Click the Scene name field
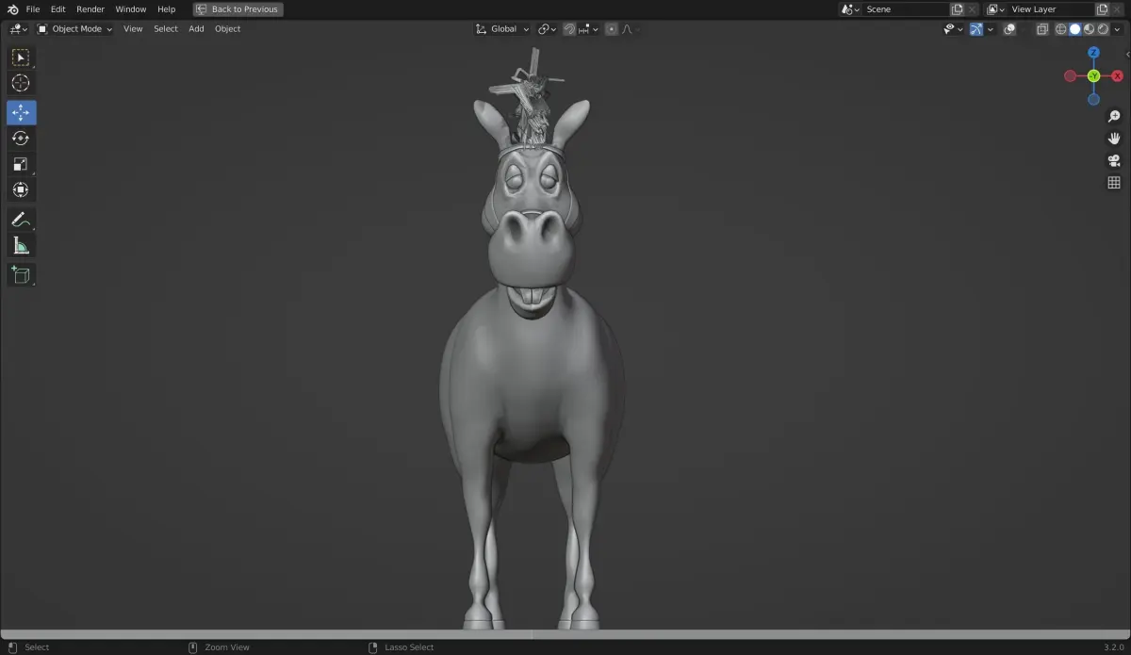 [x=907, y=9]
